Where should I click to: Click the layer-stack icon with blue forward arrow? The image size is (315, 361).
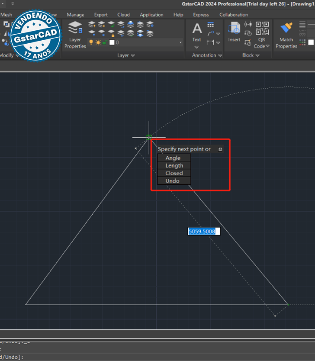pyautogui.click(x=121, y=24)
